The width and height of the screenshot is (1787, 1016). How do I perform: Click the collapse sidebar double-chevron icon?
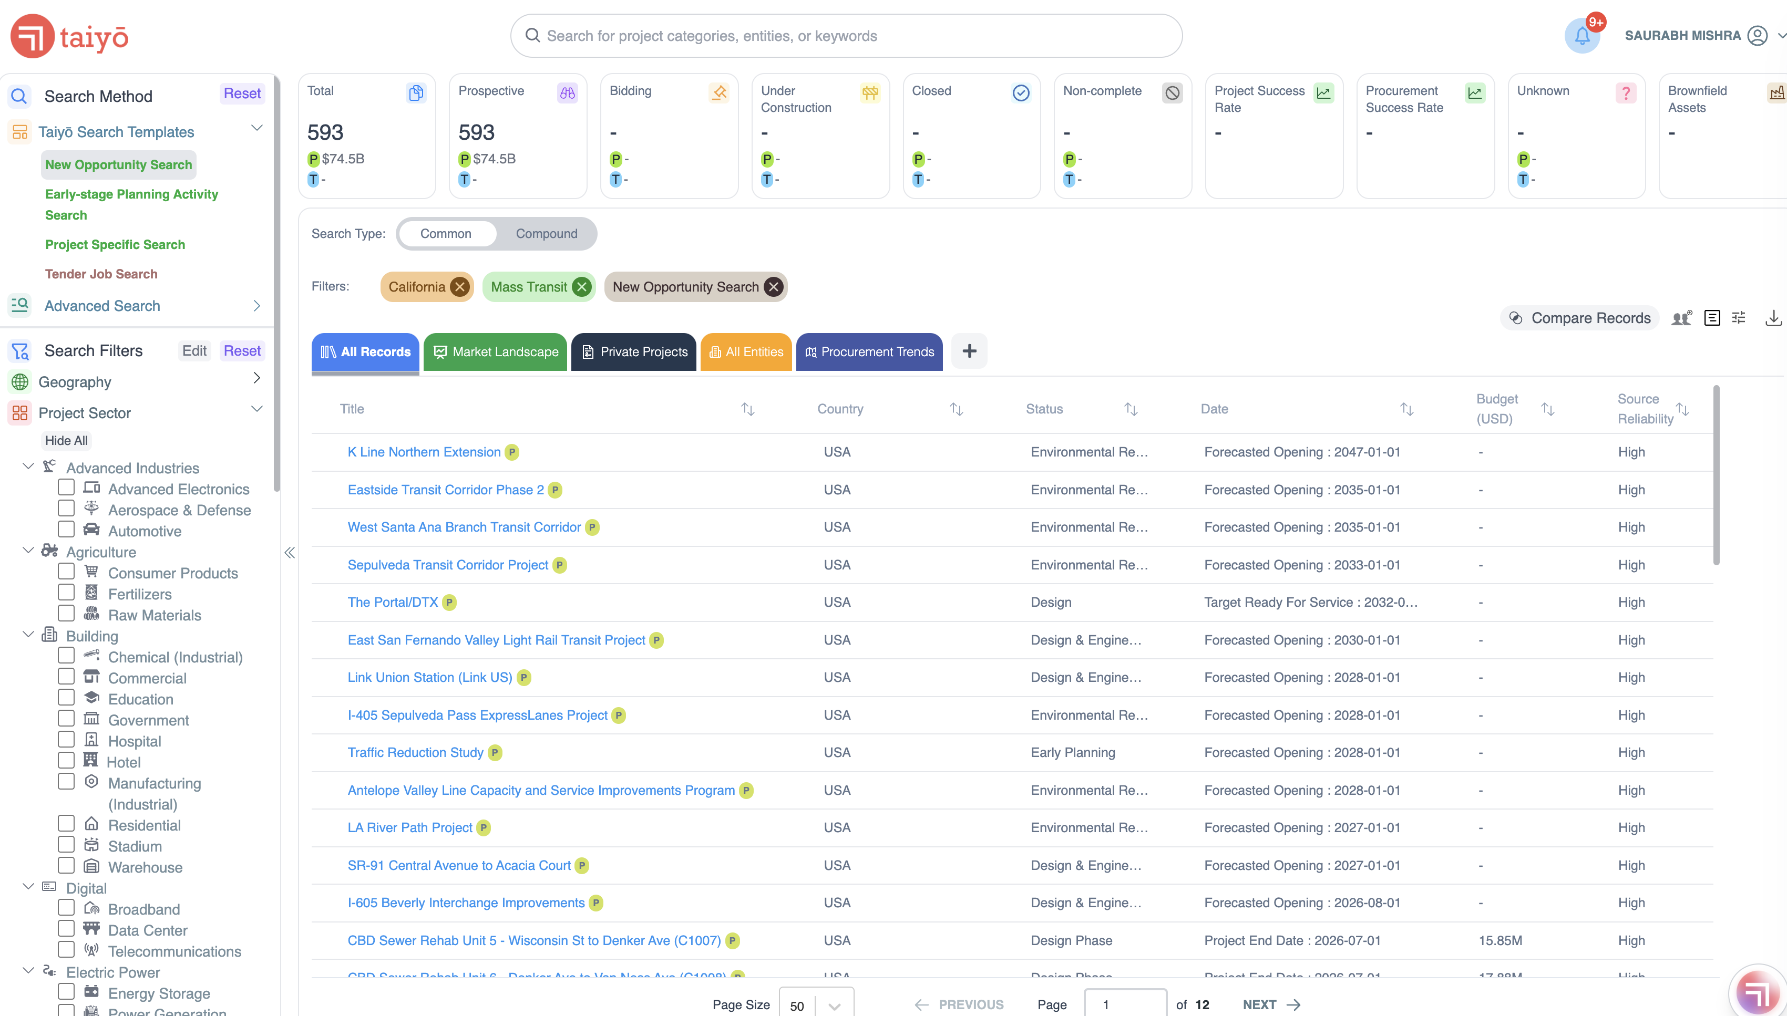pyautogui.click(x=290, y=553)
